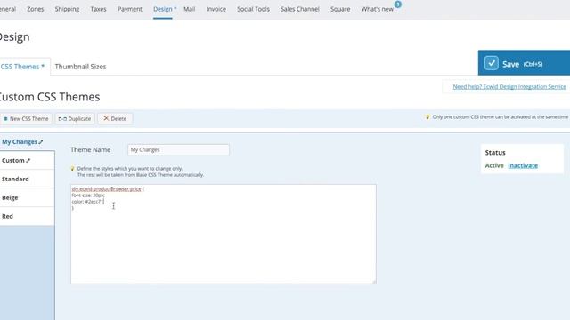
Task: Click the pencil icon next to Custom
Action: (28, 160)
